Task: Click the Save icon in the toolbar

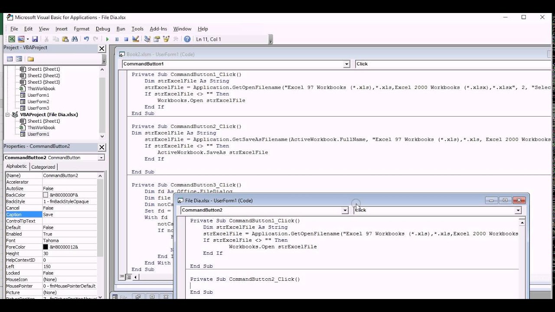Action: pyautogui.click(x=35, y=39)
